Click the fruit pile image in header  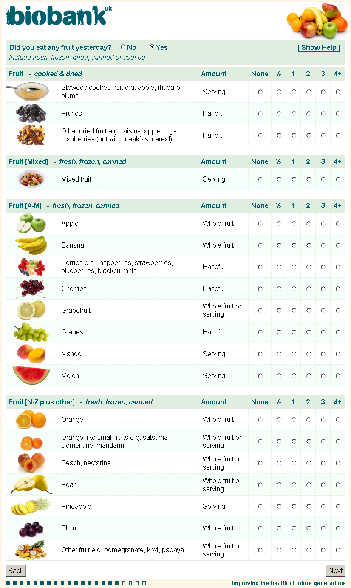click(317, 20)
